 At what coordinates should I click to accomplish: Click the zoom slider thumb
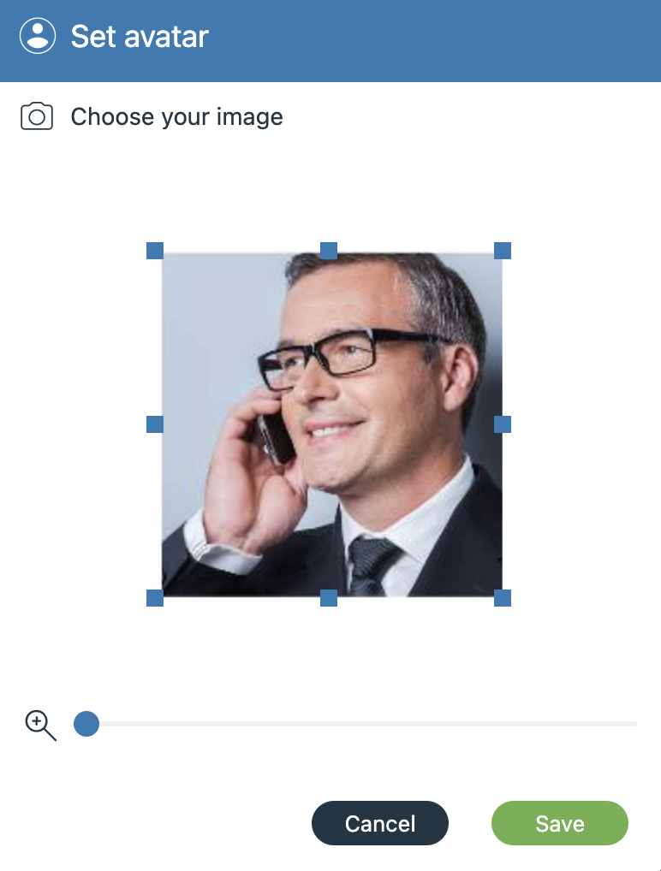(x=86, y=724)
